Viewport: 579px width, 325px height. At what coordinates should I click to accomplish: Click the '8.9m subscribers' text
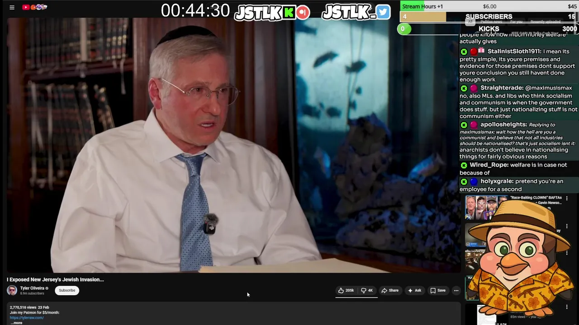coord(32,293)
